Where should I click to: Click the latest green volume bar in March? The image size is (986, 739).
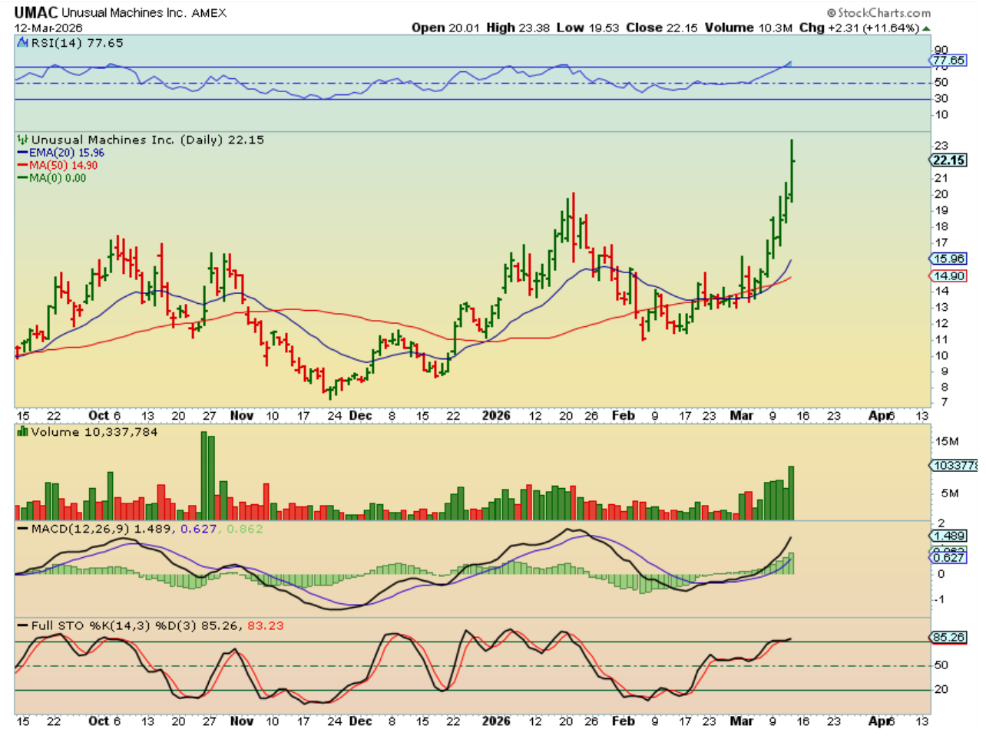click(x=791, y=493)
